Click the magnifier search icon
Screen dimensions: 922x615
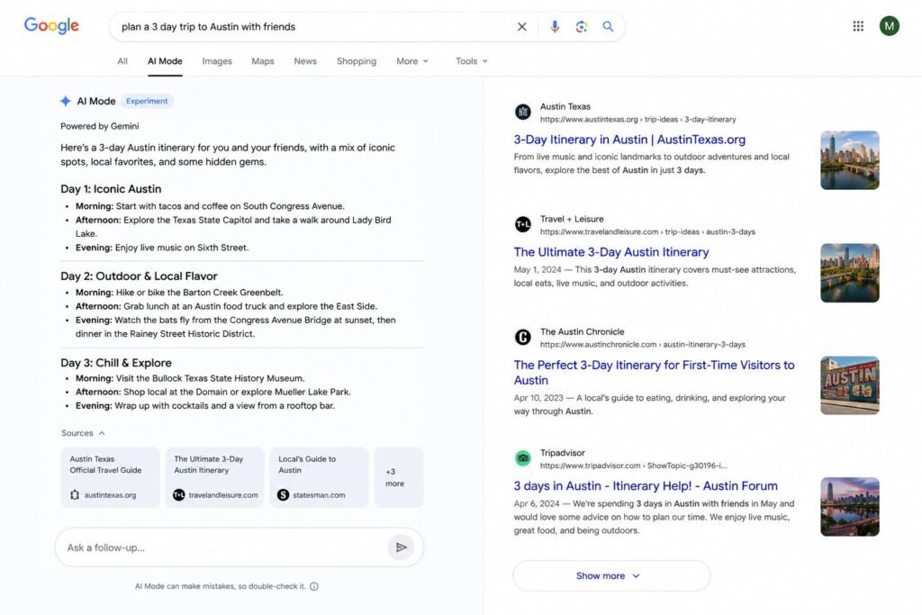(x=608, y=26)
